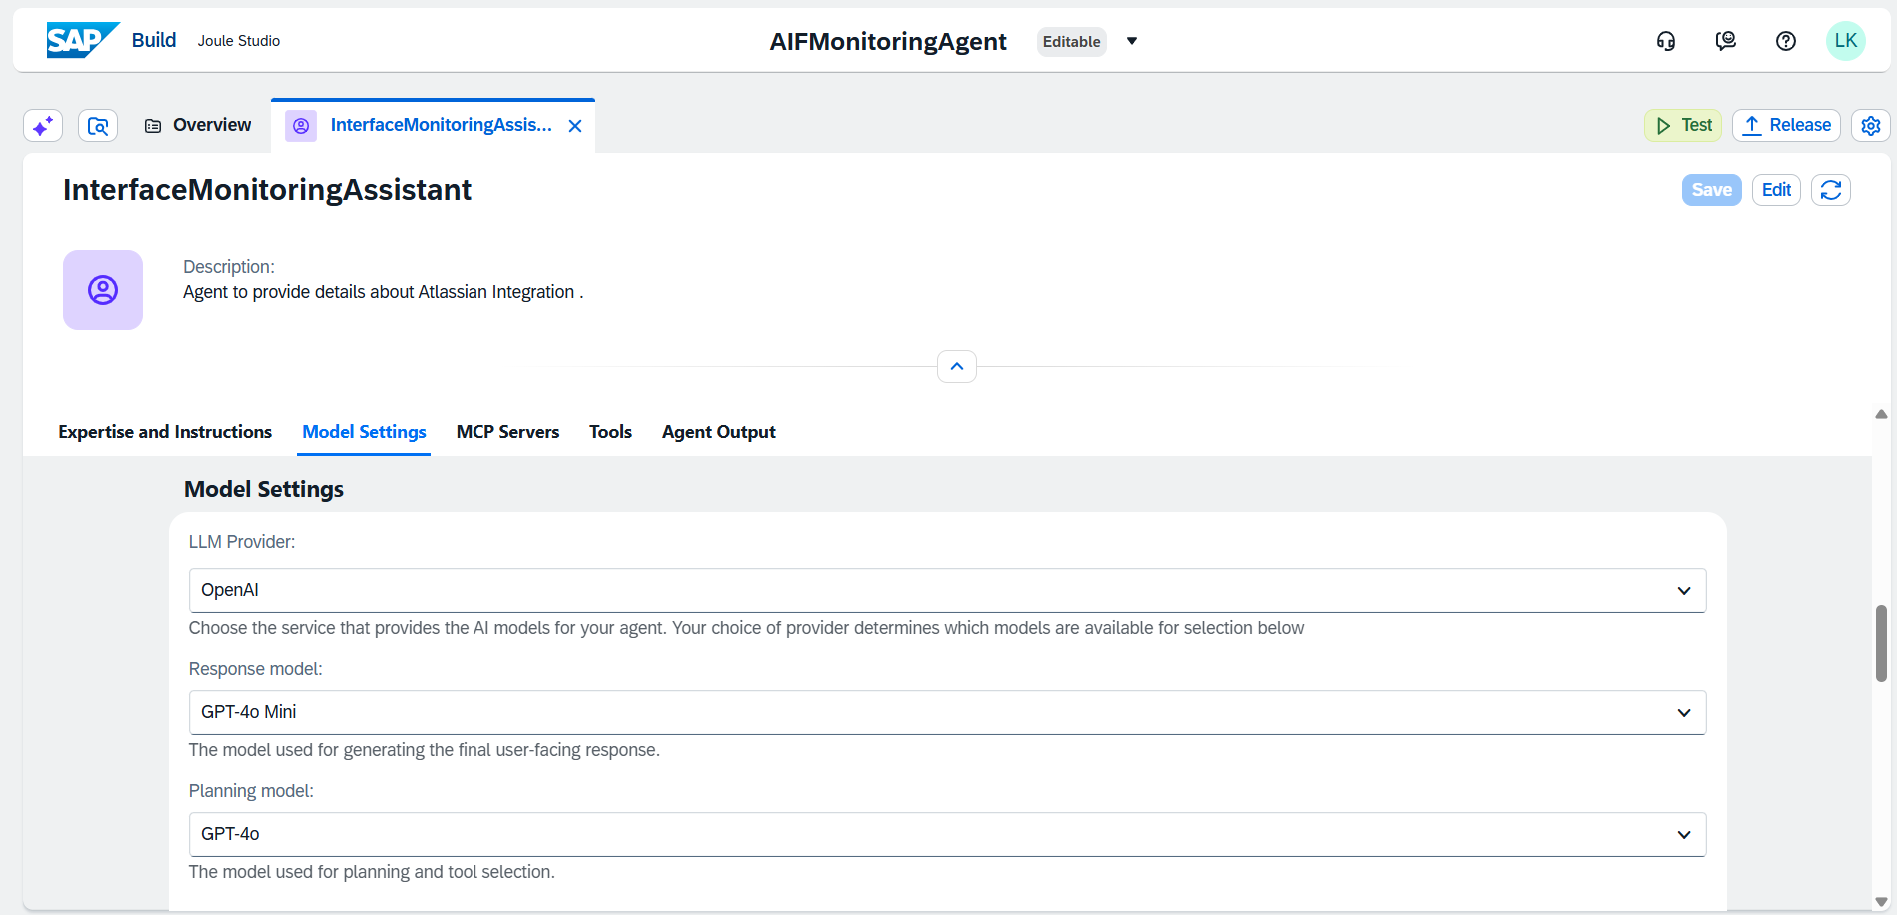This screenshot has width=1897, height=915.
Task: Click the LLM Provider label
Action: 242,542
